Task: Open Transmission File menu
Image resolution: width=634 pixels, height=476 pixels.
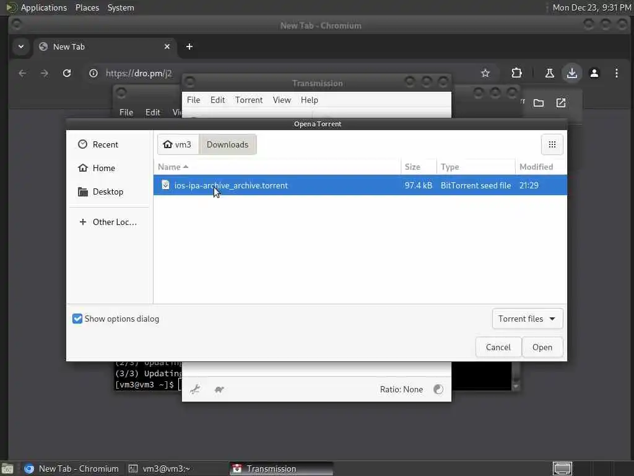Action: (193, 100)
